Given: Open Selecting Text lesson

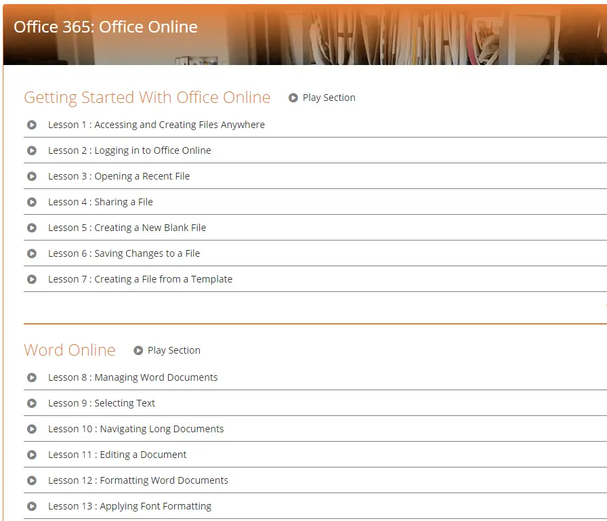Looking at the screenshot, I should [x=102, y=403].
